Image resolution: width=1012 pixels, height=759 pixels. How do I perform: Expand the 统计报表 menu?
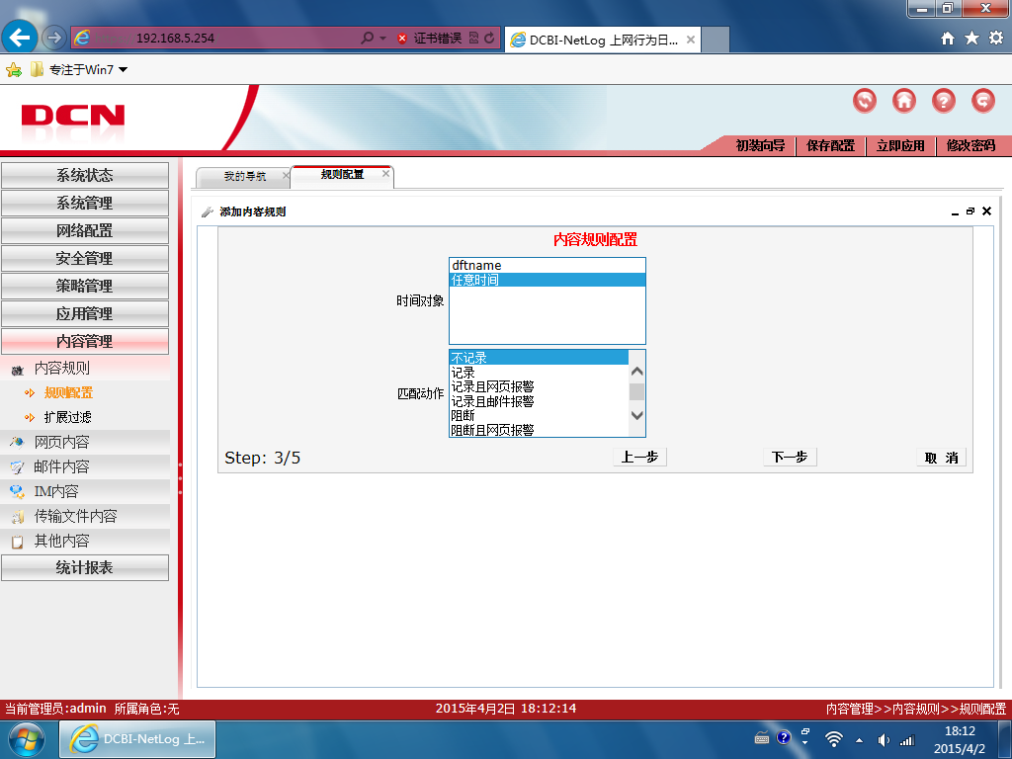(x=85, y=568)
